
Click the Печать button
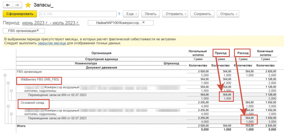click(151, 14)
